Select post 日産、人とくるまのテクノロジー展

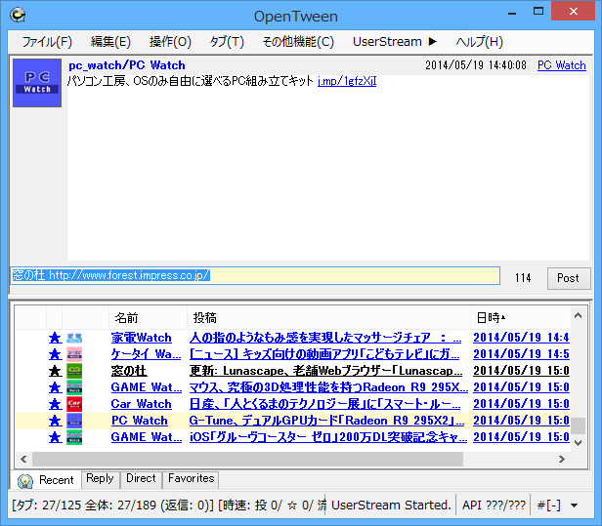click(324, 404)
